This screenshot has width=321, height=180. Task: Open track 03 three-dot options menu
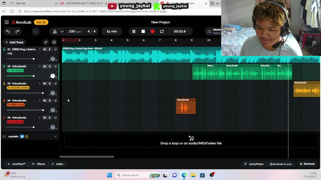click(x=40, y=83)
